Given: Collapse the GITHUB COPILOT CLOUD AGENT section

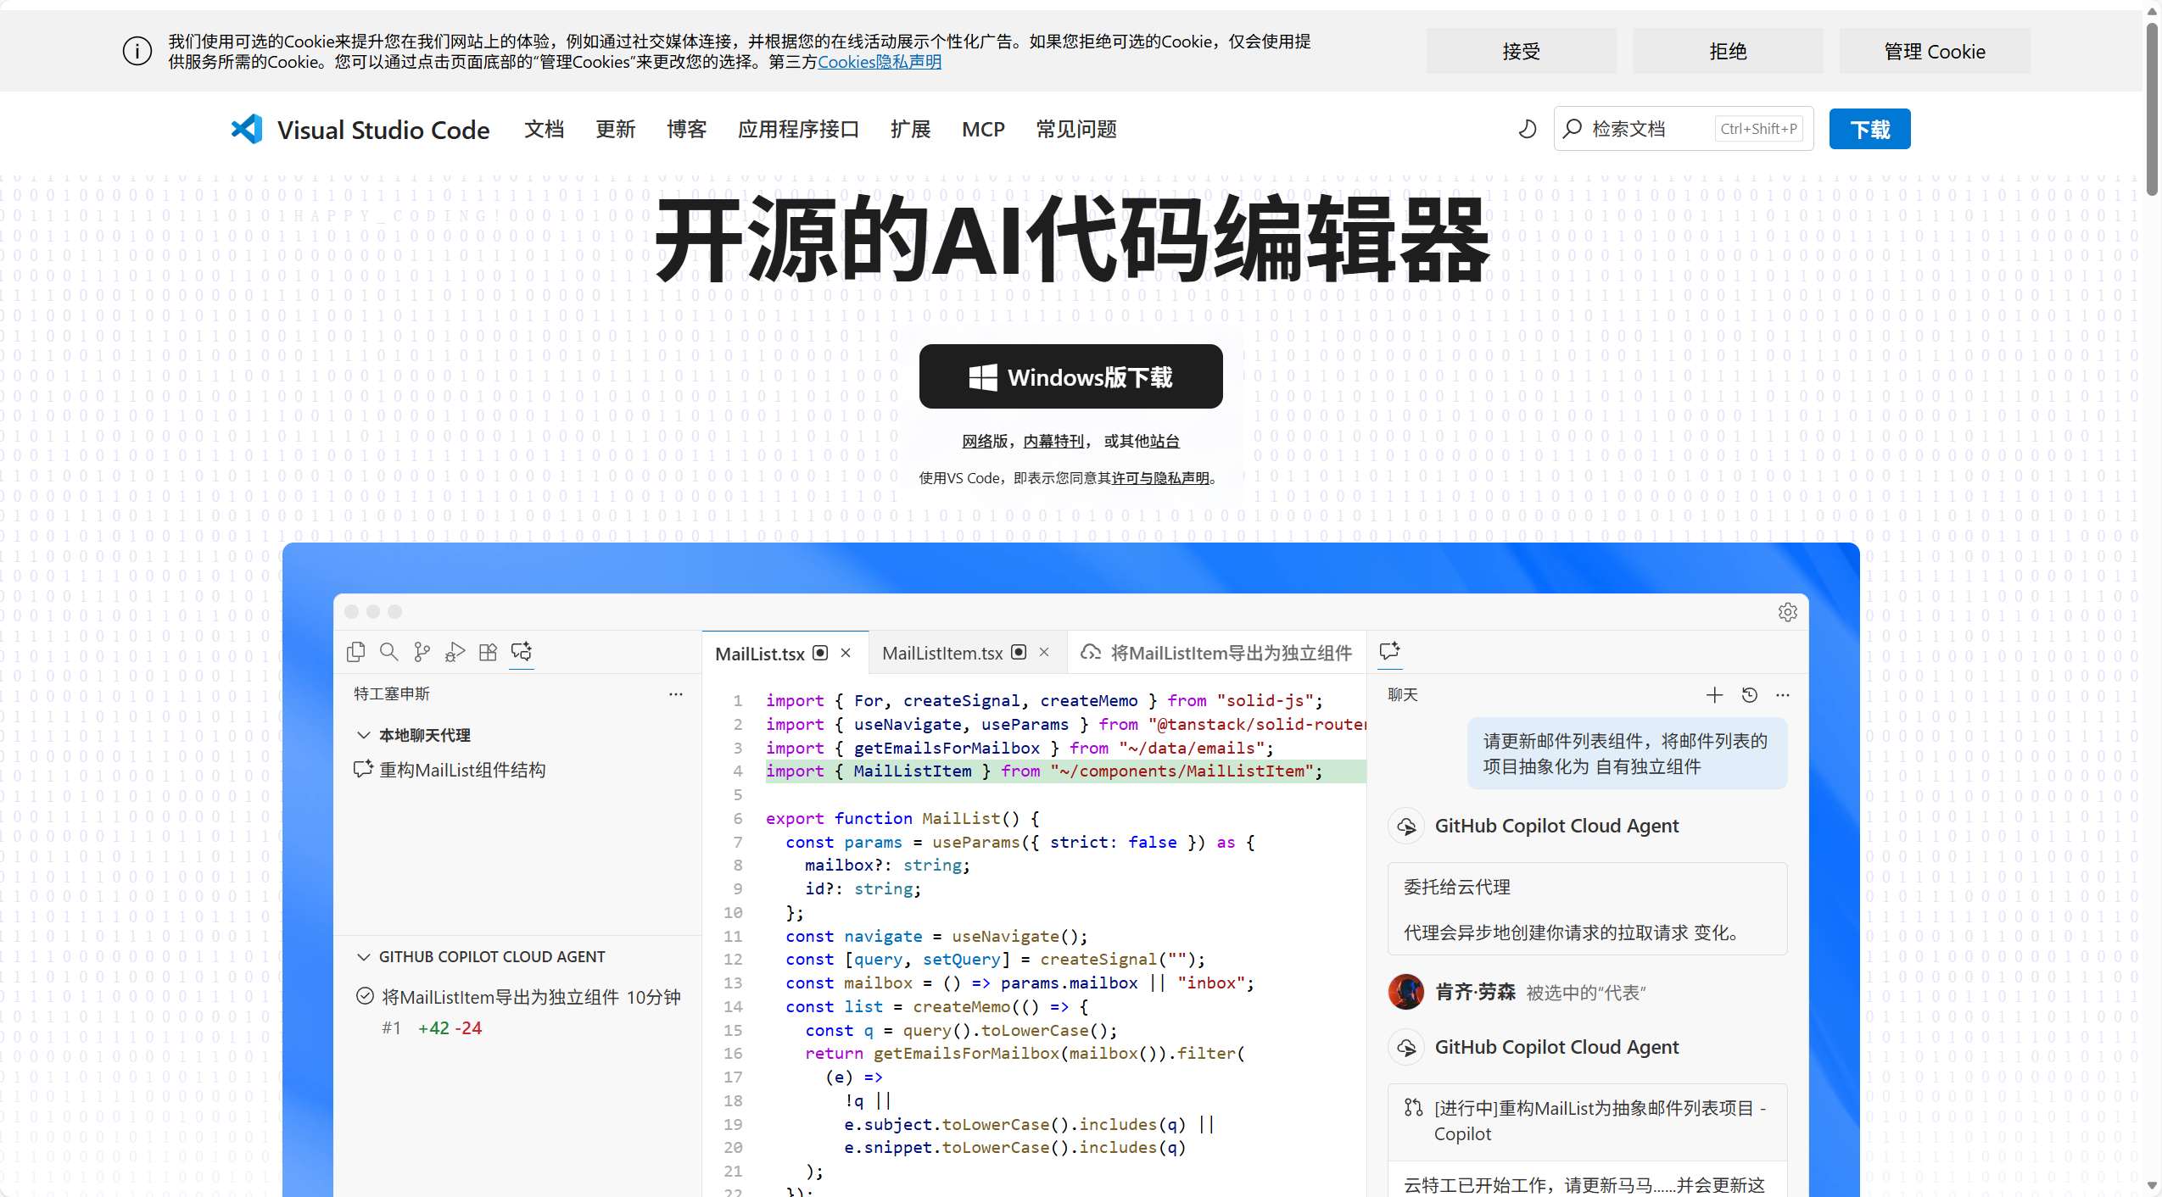Looking at the screenshot, I should [x=364, y=956].
